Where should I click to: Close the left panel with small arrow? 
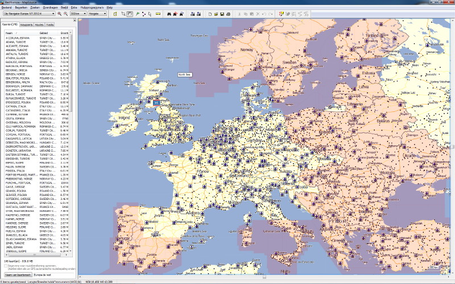(x=75, y=20)
